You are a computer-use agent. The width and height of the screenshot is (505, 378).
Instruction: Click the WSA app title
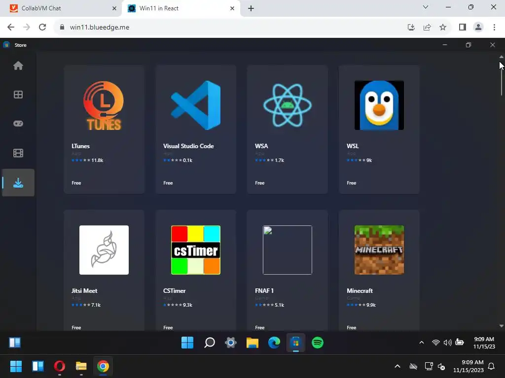tap(261, 146)
